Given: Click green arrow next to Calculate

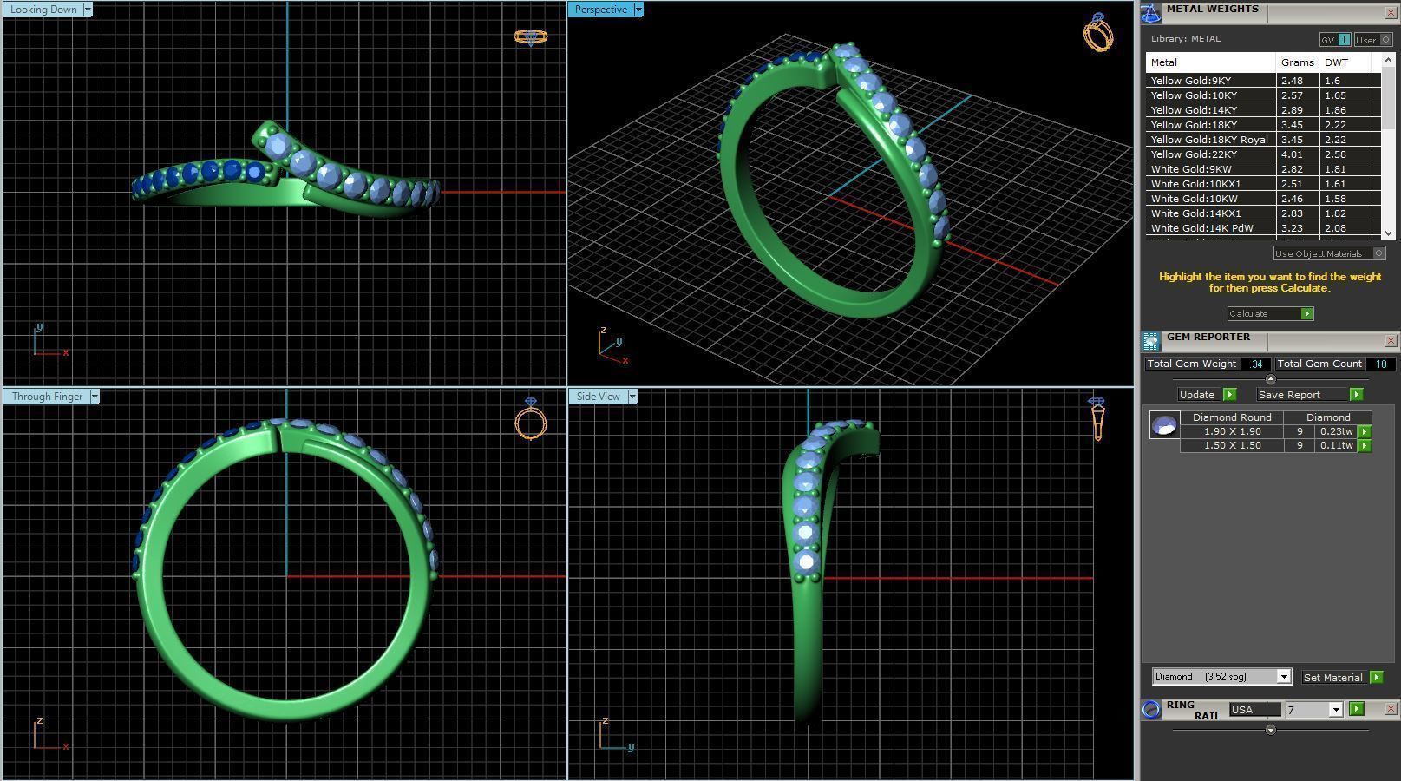Looking at the screenshot, I should (x=1307, y=313).
